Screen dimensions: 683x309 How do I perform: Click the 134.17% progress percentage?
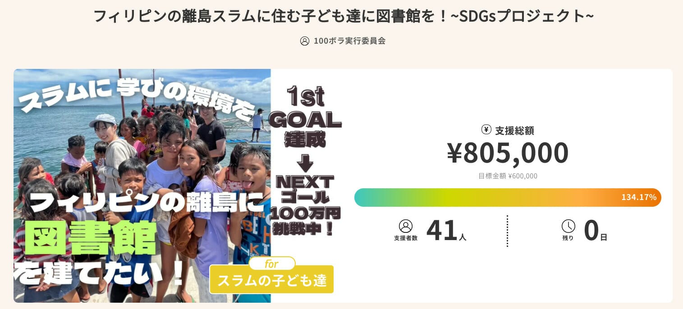pyautogui.click(x=638, y=197)
